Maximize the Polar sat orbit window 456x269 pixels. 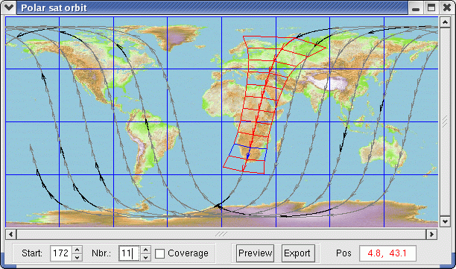click(431, 7)
